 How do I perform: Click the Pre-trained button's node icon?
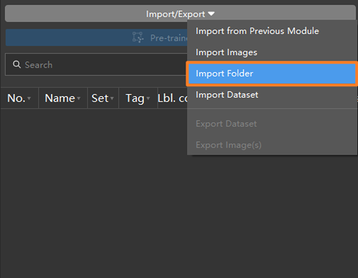[138, 37]
